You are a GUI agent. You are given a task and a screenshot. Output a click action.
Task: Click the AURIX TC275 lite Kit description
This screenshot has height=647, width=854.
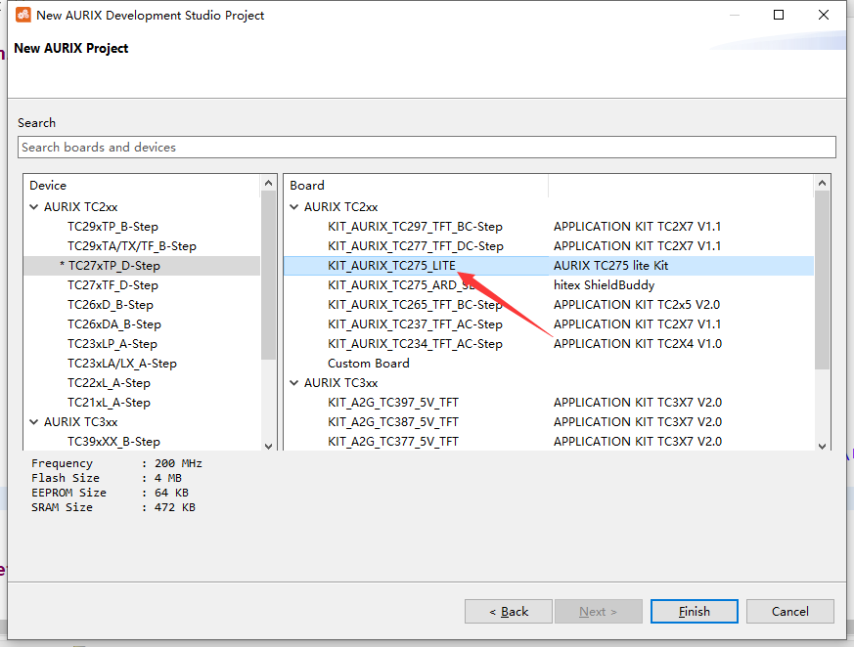coord(610,266)
